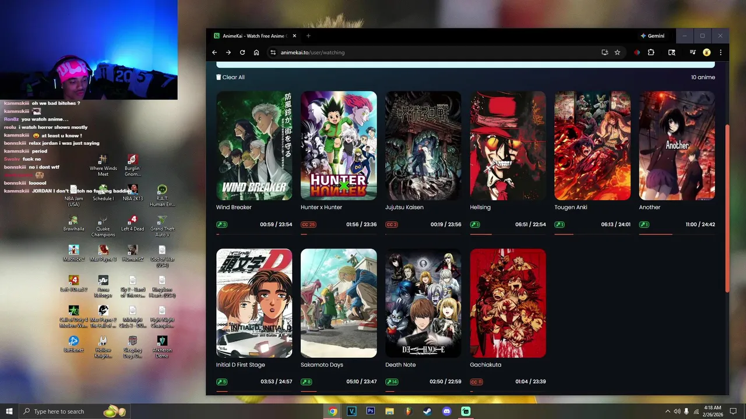Show hidden system tray icons
Viewport: 746px width, 419px height.
click(x=667, y=411)
